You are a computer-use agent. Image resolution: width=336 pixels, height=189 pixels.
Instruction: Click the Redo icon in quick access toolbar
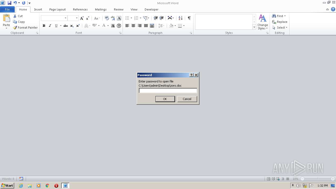coord(24,3)
